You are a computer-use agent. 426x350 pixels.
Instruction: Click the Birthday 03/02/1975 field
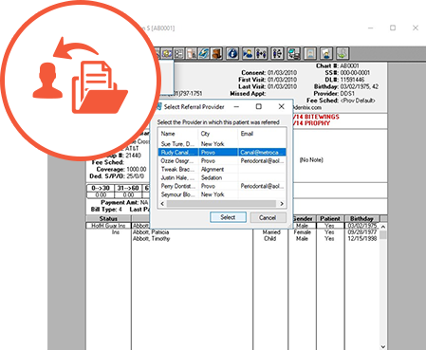point(346,86)
